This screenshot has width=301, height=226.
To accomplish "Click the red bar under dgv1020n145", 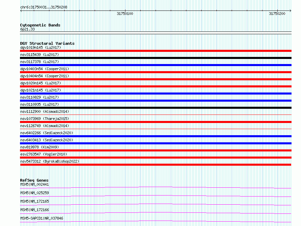I will pos(156,86).
